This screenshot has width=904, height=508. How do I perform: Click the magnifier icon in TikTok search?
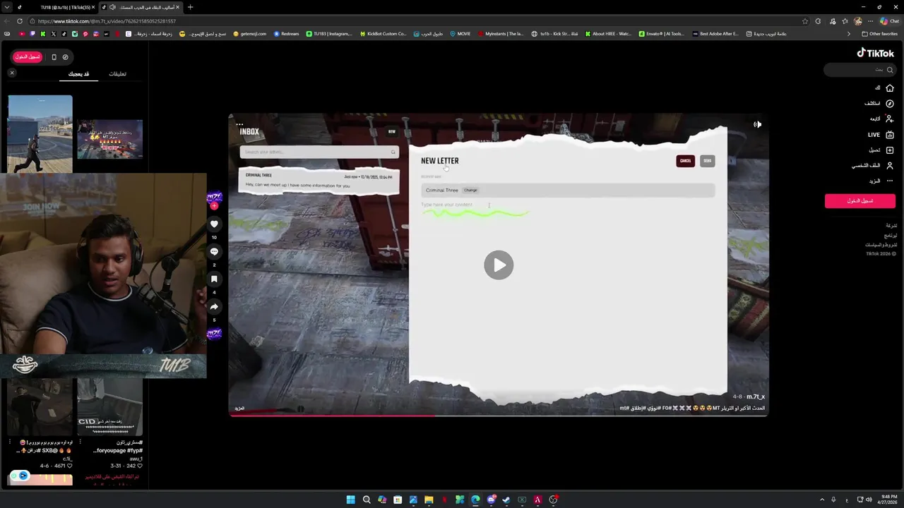890,70
